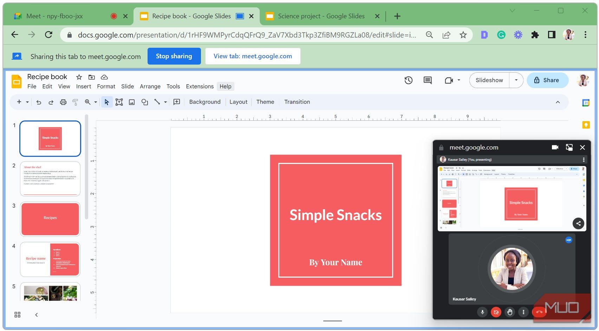Toggle microphone in Meet popup
This screenshot has width=599, height=331.
[482, 312]
